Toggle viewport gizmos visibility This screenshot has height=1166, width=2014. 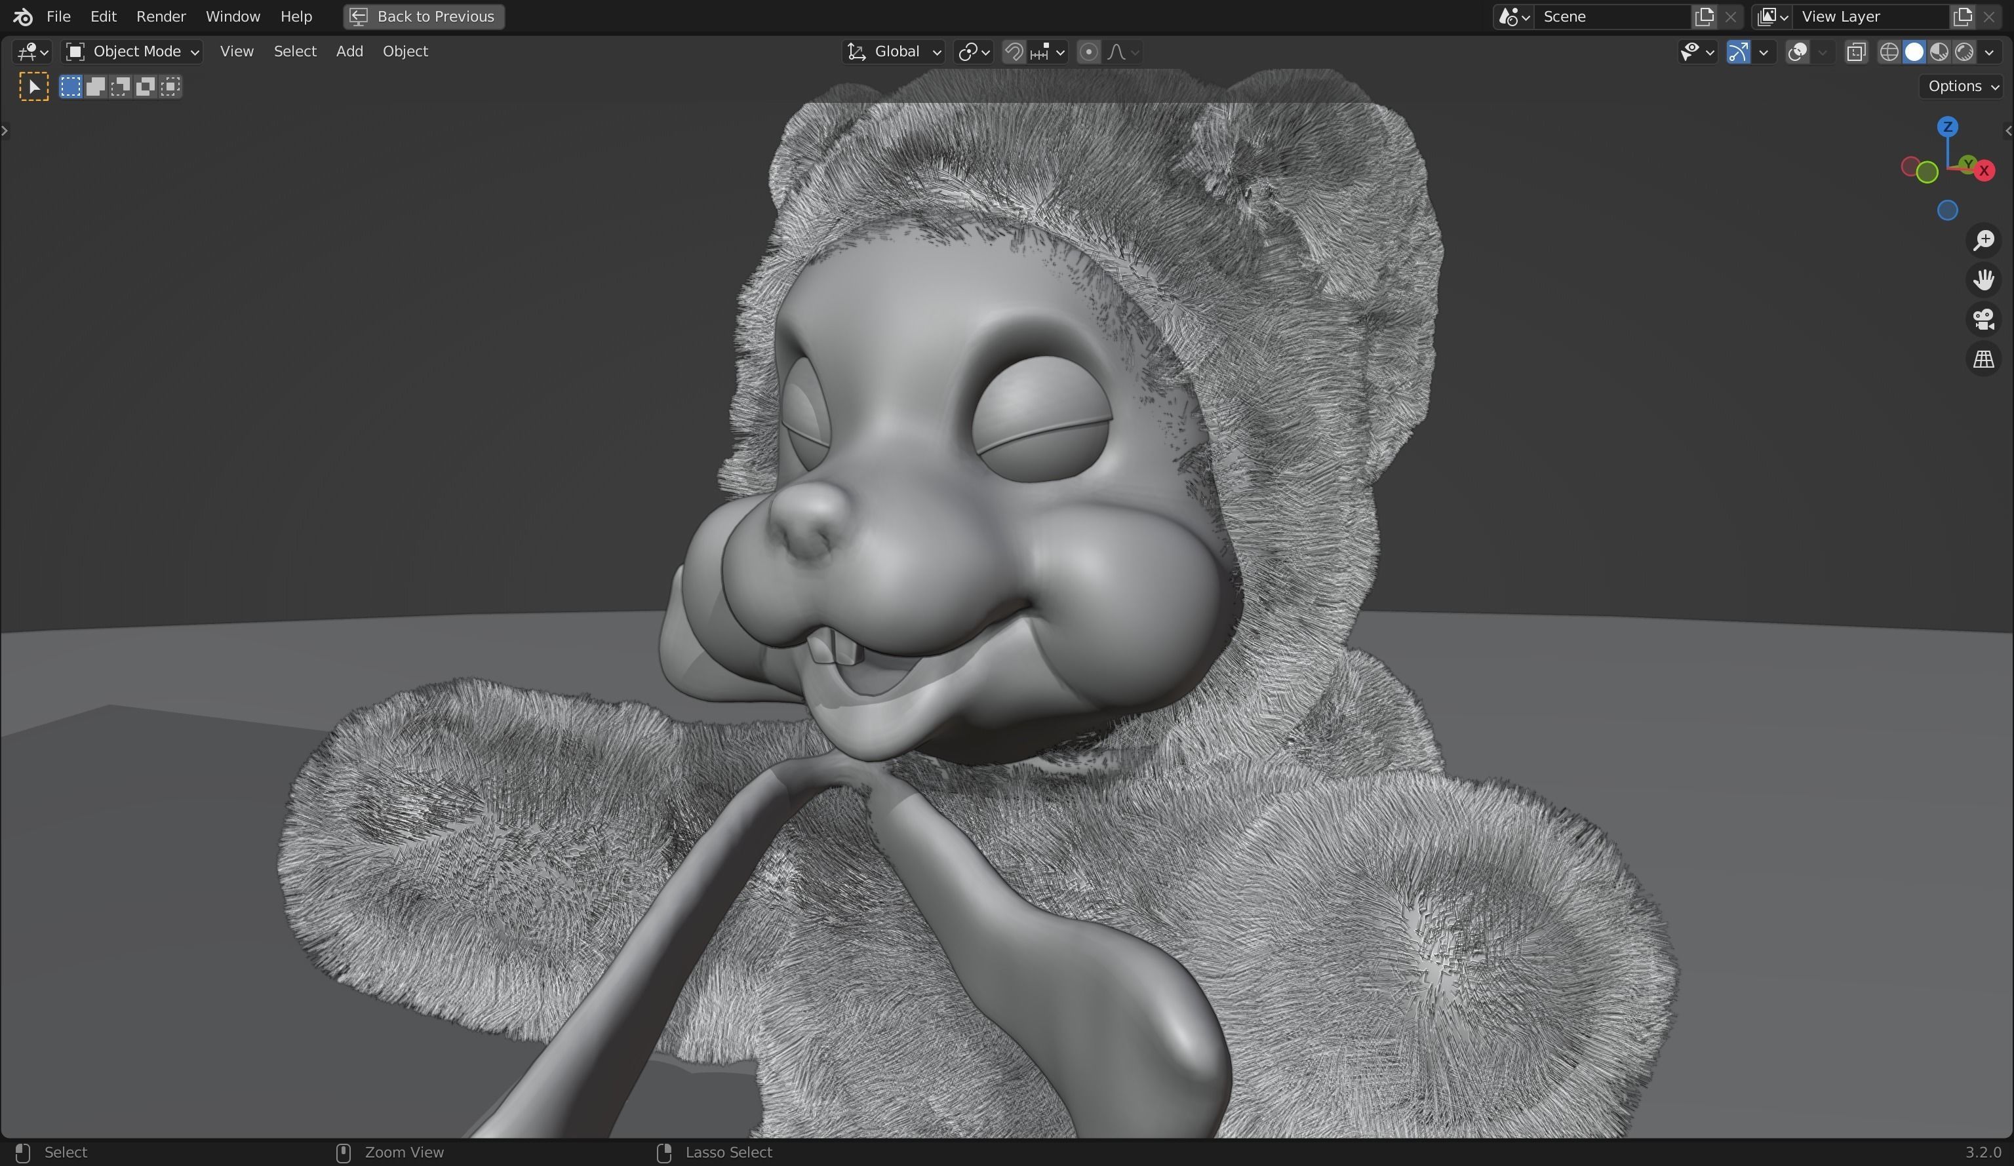click(1739, 51)
